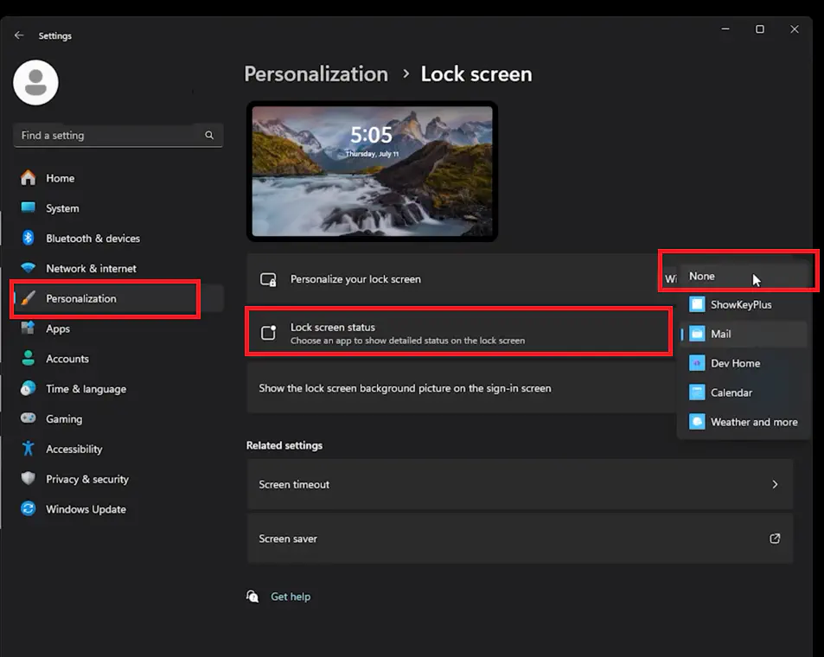Choose Dev Home from list

735,363
